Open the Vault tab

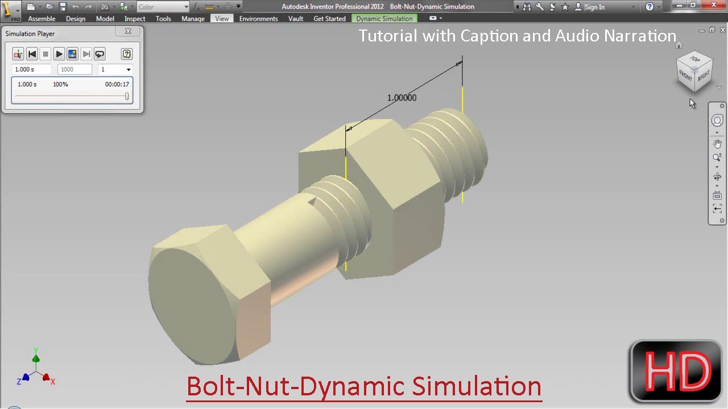point(296,19)
